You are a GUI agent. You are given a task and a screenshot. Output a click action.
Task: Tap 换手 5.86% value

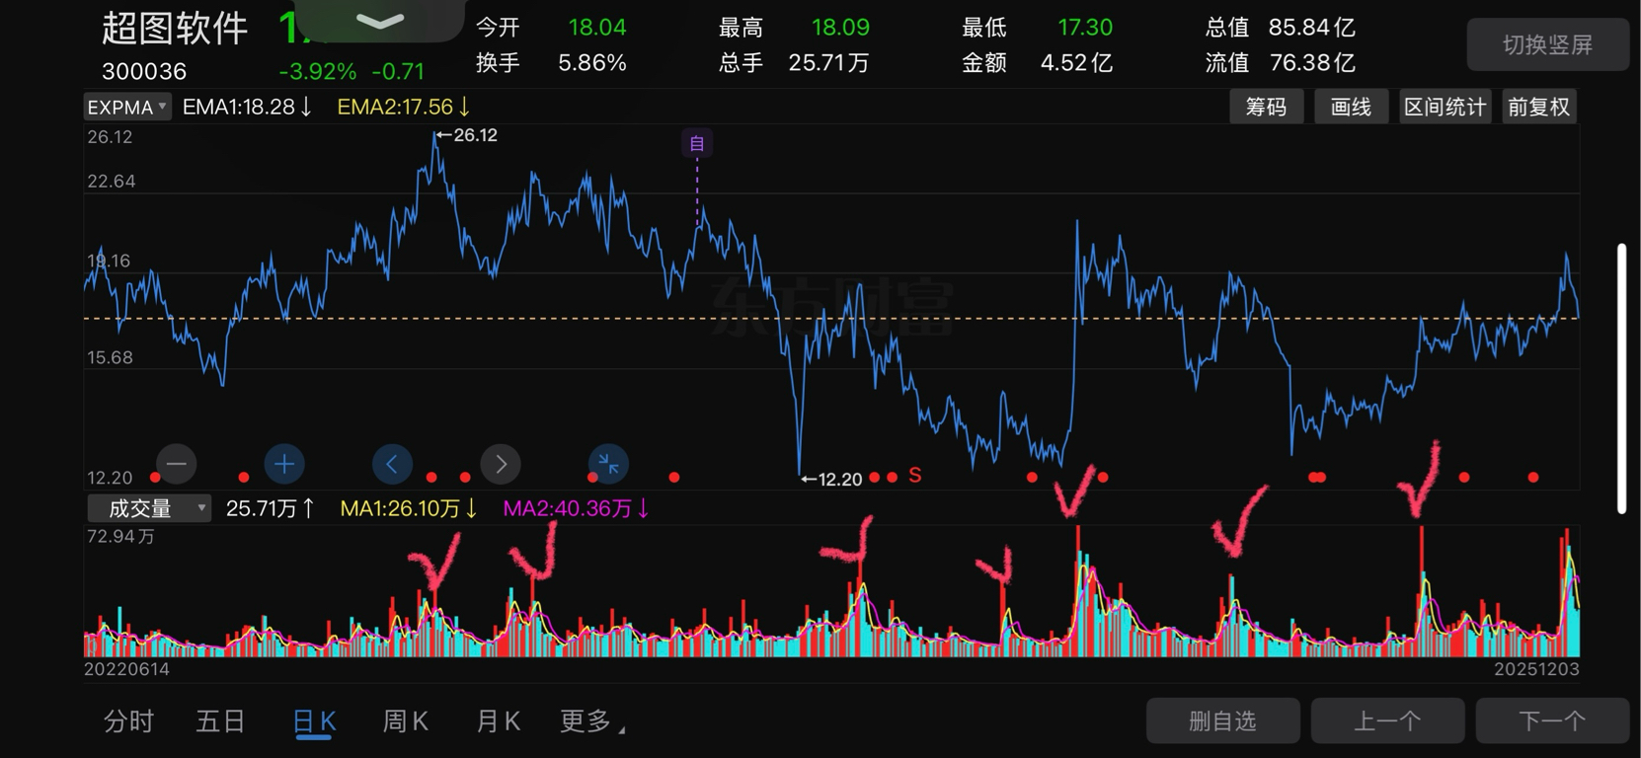551,63
